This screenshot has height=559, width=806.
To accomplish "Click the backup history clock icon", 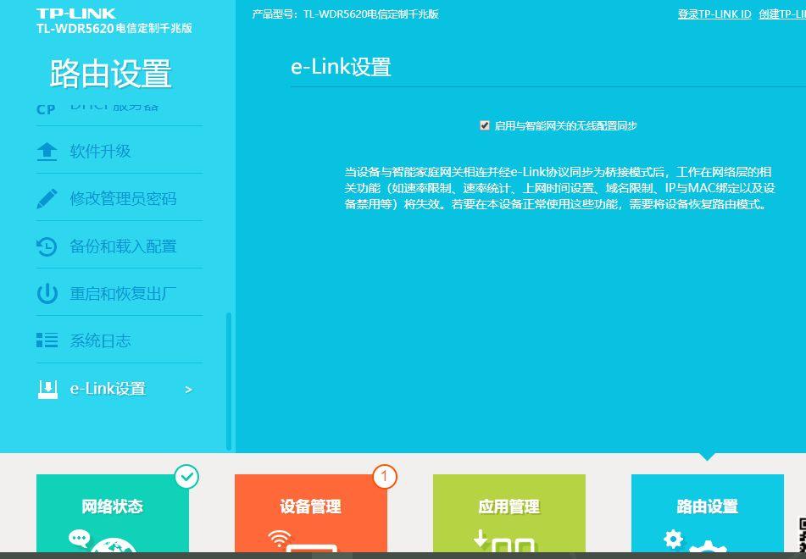I will [x=47, y=246].
